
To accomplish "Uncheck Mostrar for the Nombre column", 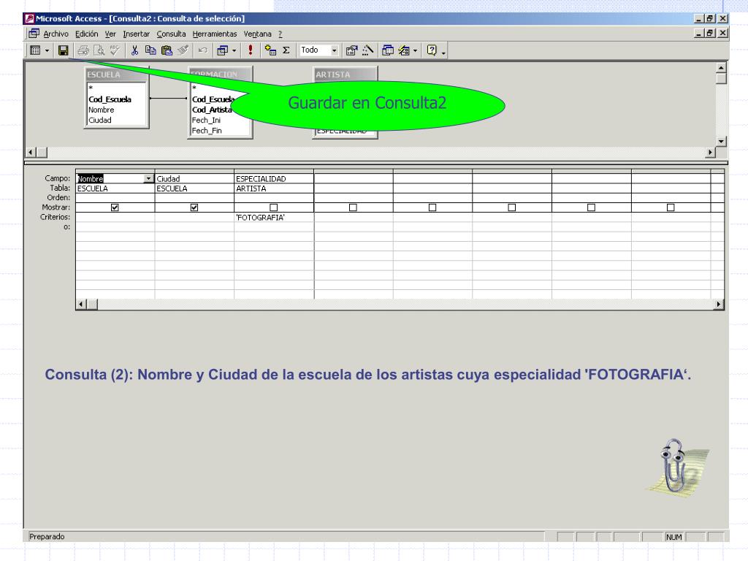I will [x=115, y=207].
